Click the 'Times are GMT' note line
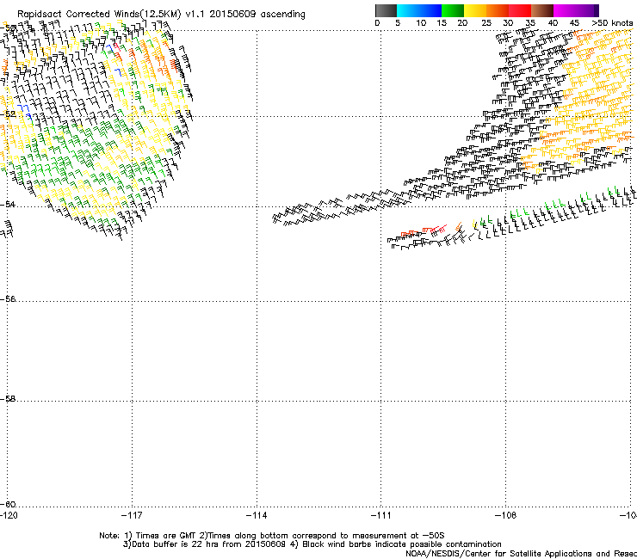The image size is (637, 559). pyautogui.click(x=272, y=536)
